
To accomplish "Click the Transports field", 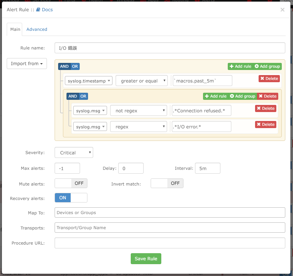I will coord(170,228).
